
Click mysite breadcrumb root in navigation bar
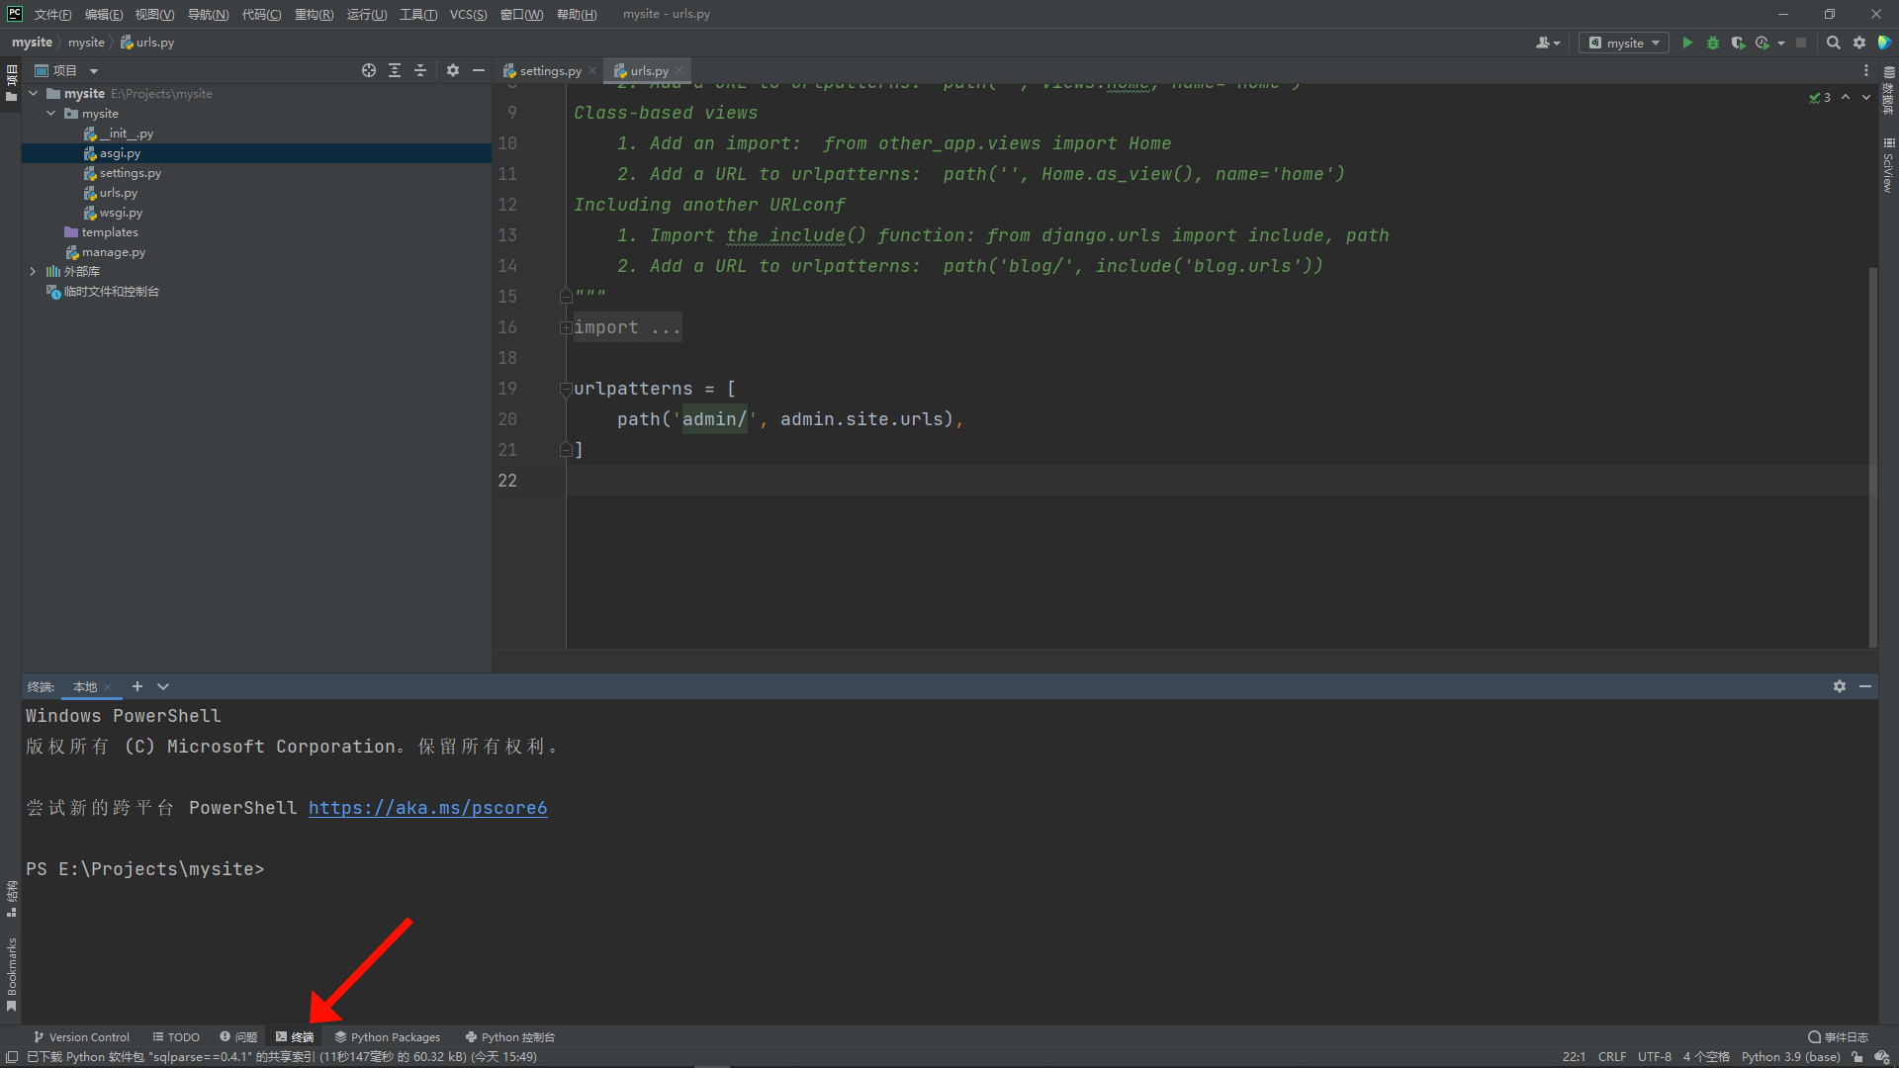pos(32,43)
